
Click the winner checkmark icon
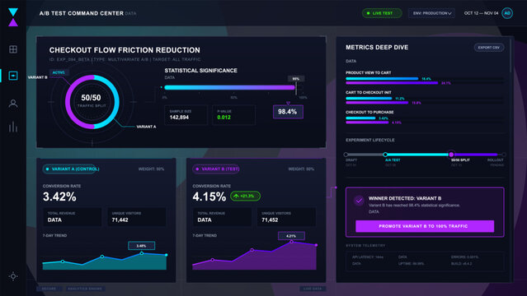(x=359, y=201)
